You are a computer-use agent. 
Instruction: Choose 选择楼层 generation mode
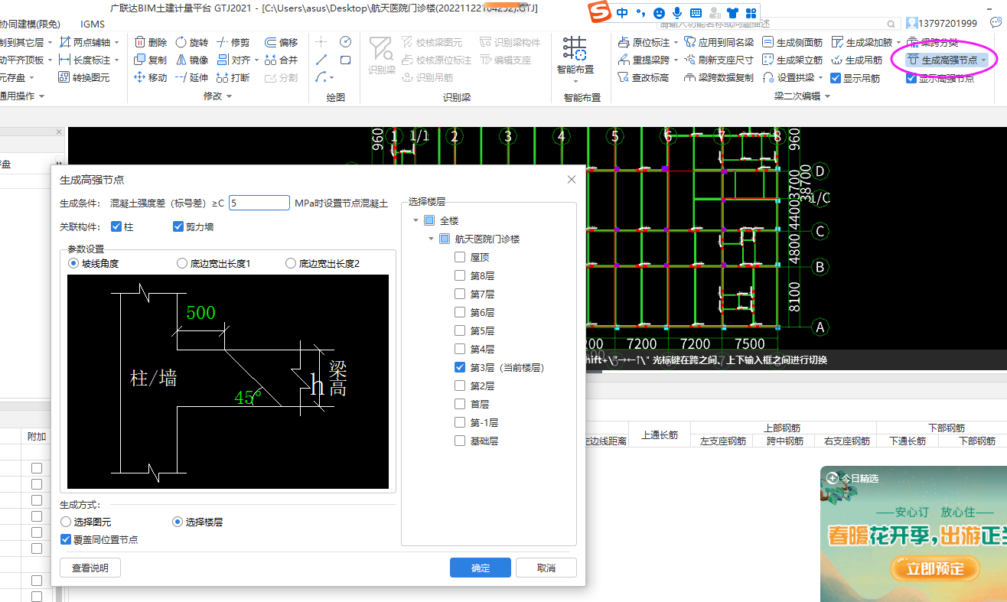click(x=178, y=522)
